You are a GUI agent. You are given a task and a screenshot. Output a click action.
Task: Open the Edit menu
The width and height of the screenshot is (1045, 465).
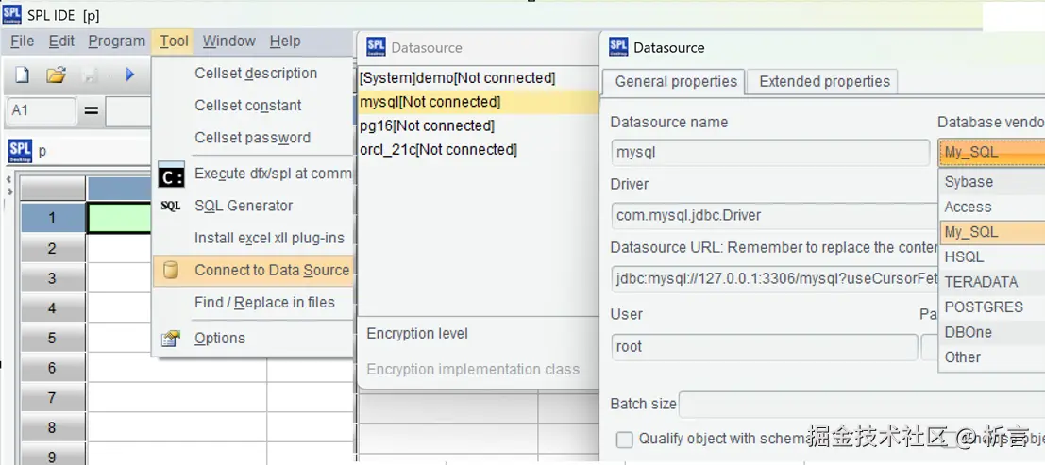(x=61, y=42)
